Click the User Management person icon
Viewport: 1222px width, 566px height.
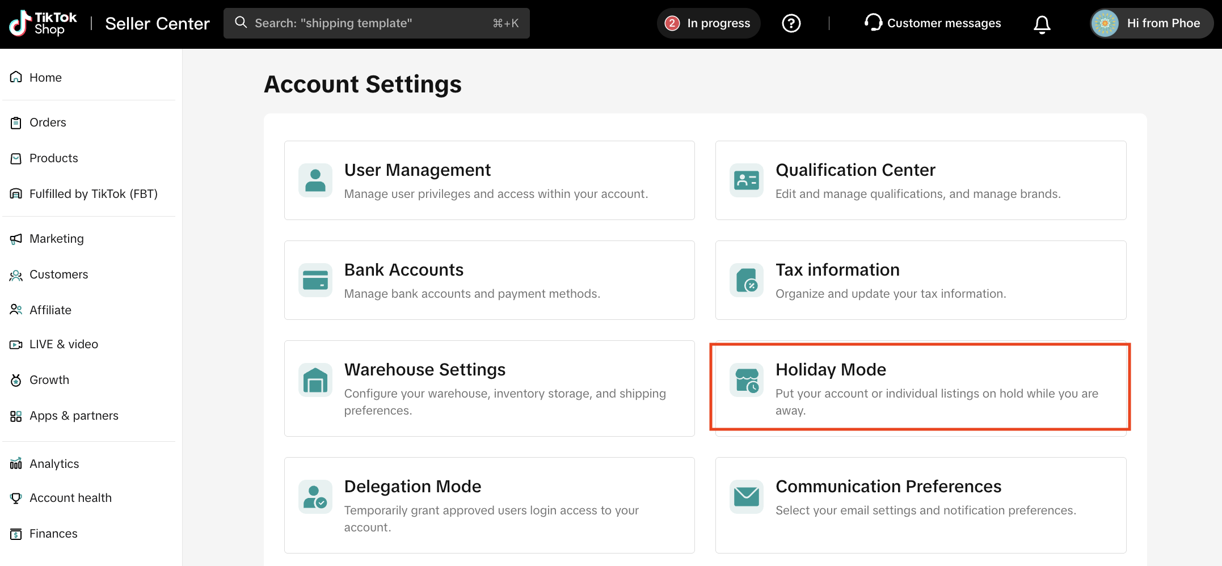point(315,180)
